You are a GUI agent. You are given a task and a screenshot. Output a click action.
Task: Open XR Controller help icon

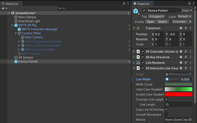(x=181, y=51)
